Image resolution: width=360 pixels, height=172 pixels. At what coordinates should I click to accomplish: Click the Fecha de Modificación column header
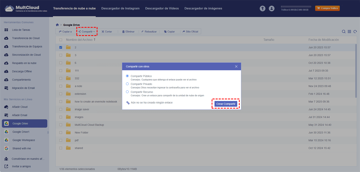pyautogui.click(x=323, y=40)
